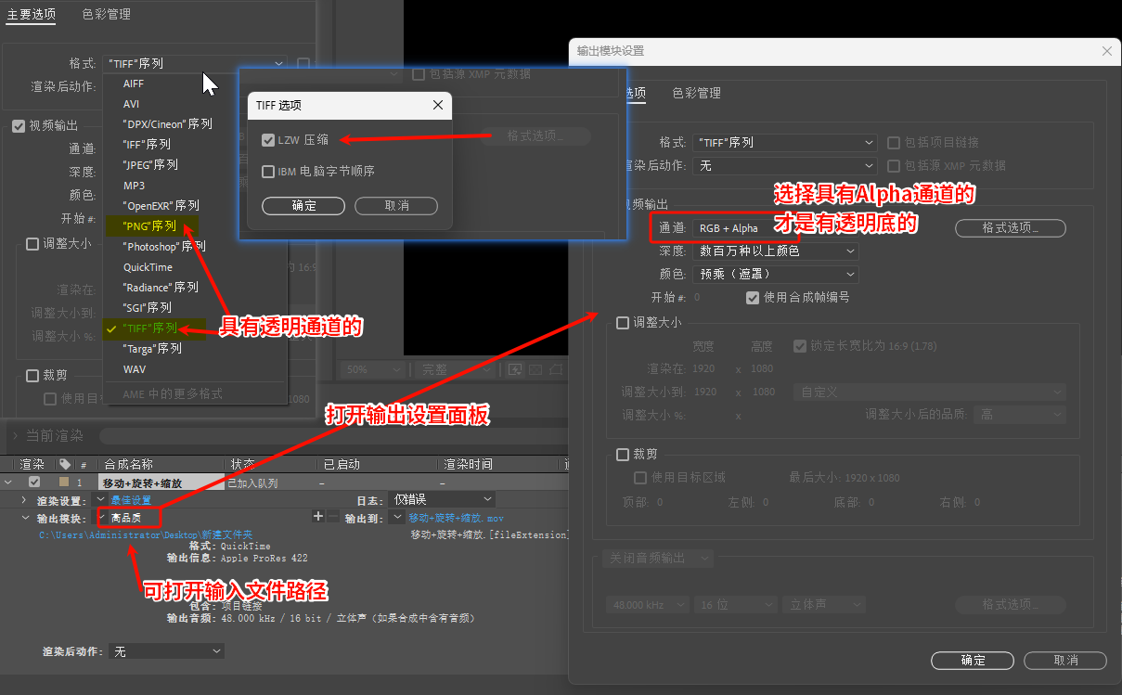The width and height of the screenshot is (1122, 695).
Task: Click 格式选项 button beside 通道
Action: tap(1011, 228)
